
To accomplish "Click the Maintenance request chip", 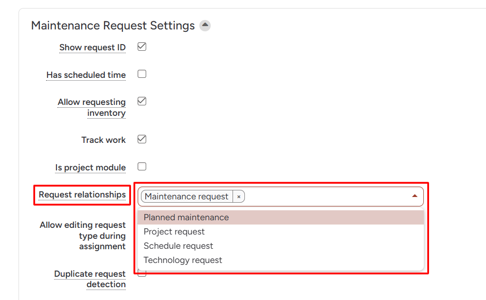I will pos(187,197).
